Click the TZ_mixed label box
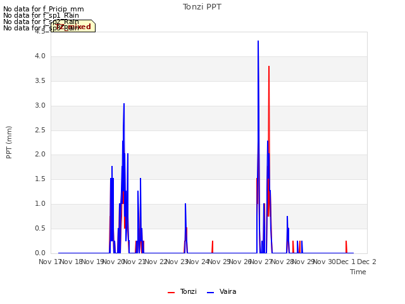 (73, 26)
